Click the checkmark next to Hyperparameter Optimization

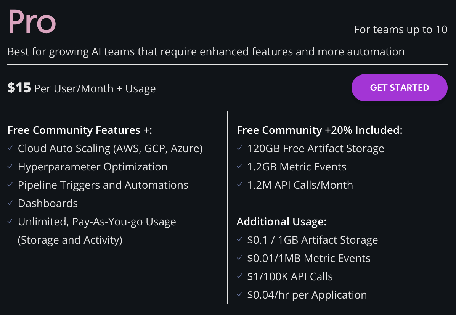[10, 167]
